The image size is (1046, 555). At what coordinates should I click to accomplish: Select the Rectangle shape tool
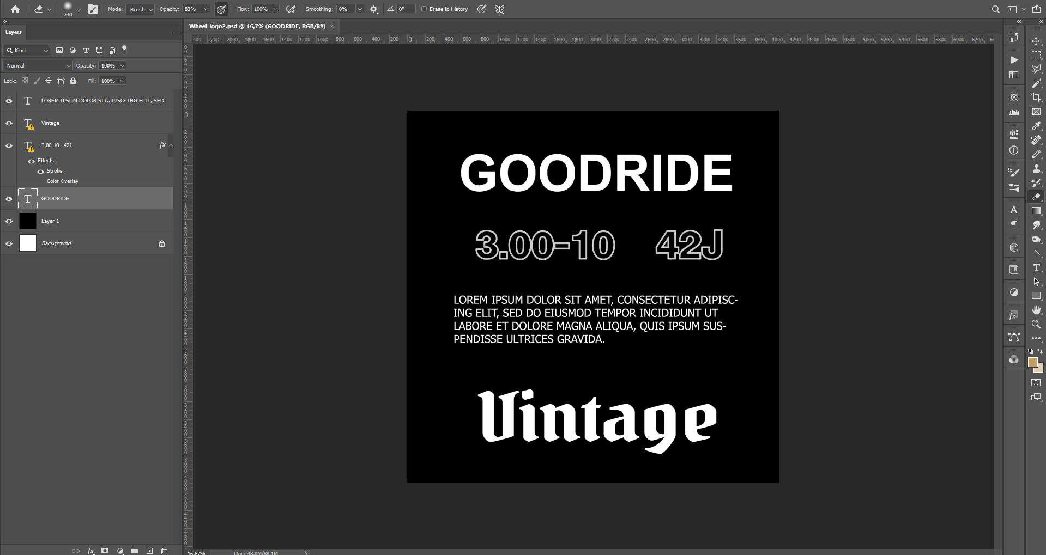pyautogui.click(x=1036, y=296)
